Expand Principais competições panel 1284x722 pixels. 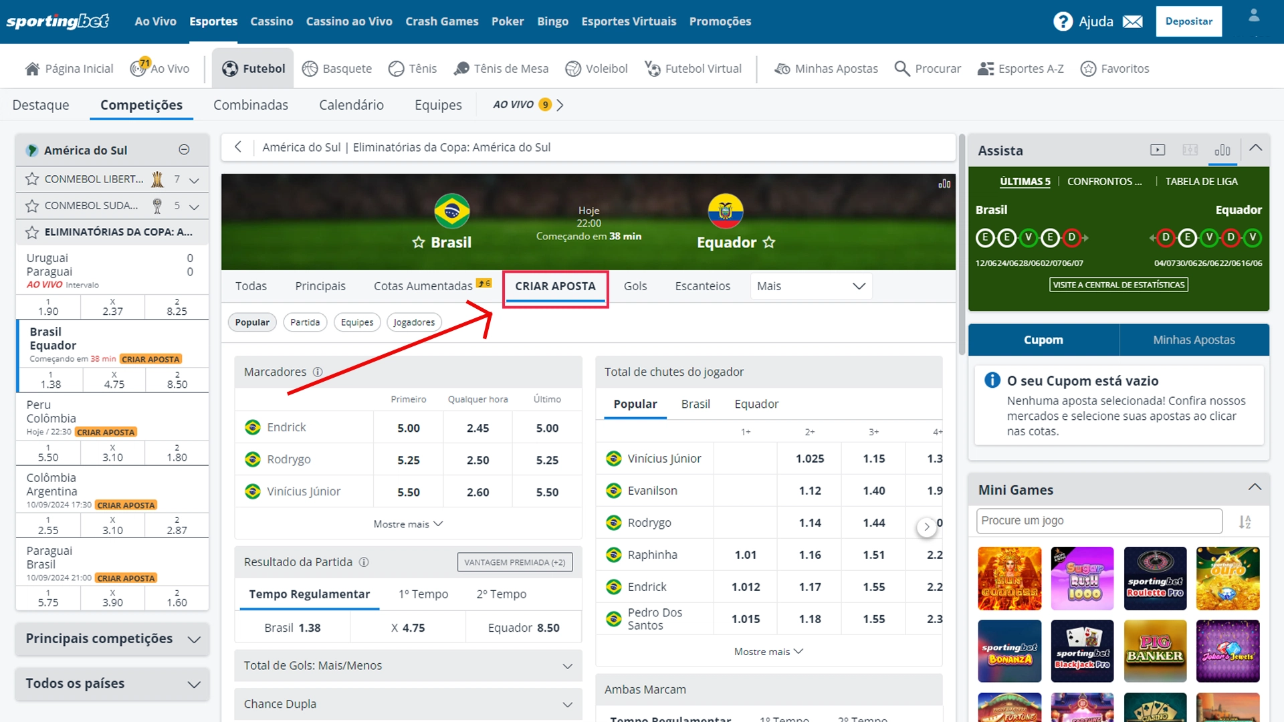pyautogui.click(x=112, y=639)
